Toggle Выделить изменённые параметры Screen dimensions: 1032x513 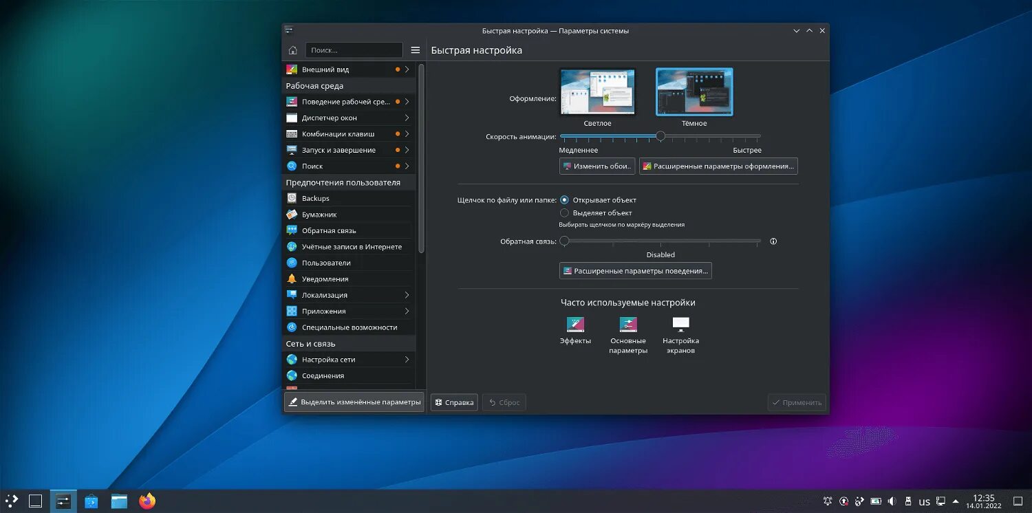click(353, 402)
